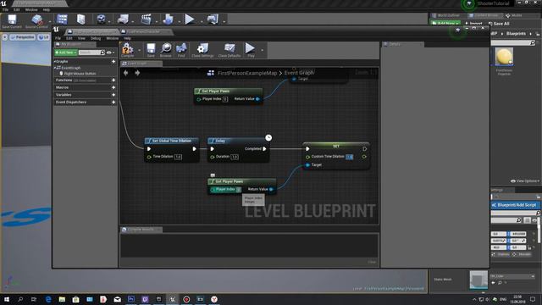Viewport: 542px width, 305px height.
Task: Add a new event dispatcher with plus icon
Action: pos(113,103)
